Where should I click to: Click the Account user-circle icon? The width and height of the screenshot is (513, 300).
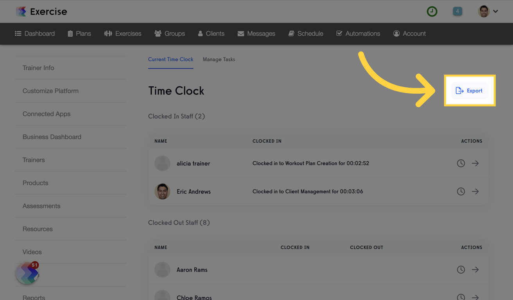(x=396, y=34)
